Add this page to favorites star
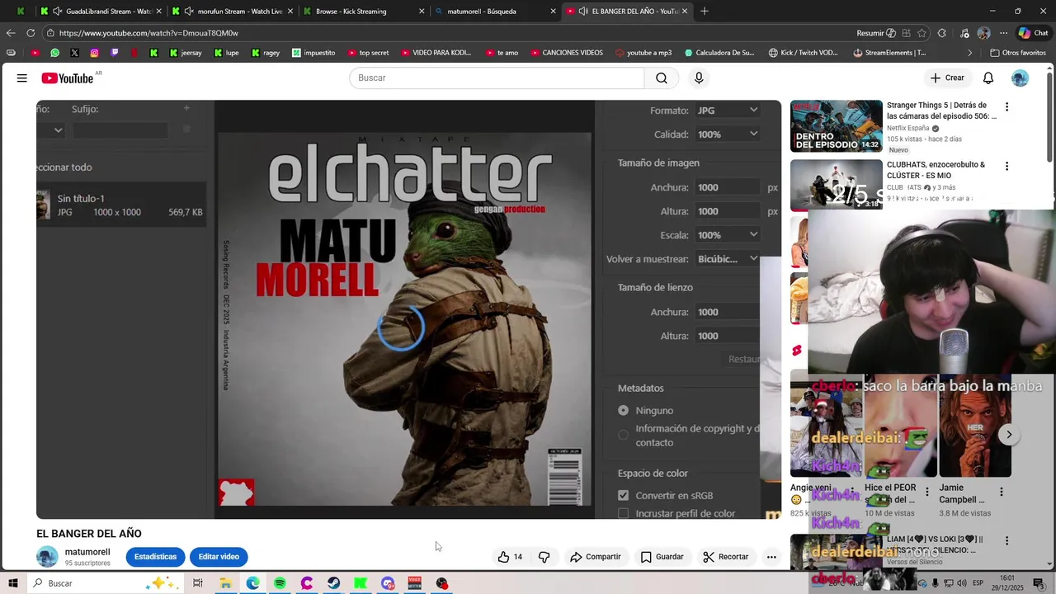This screenshot has width=1056, height=594. [x=922, y=33]
